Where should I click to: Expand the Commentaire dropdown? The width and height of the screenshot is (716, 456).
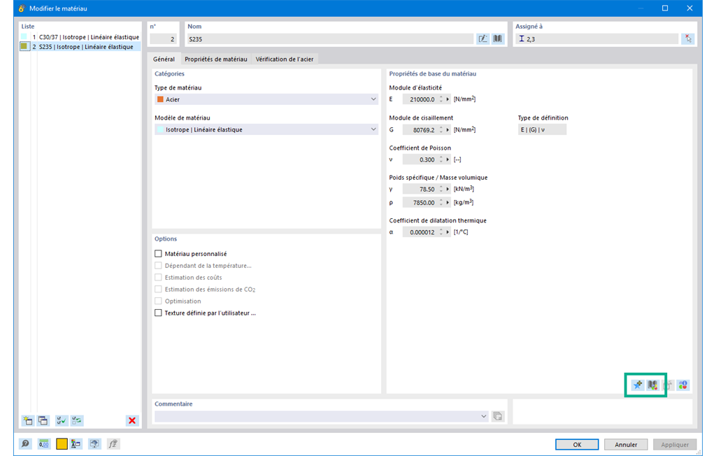(484, 416)
